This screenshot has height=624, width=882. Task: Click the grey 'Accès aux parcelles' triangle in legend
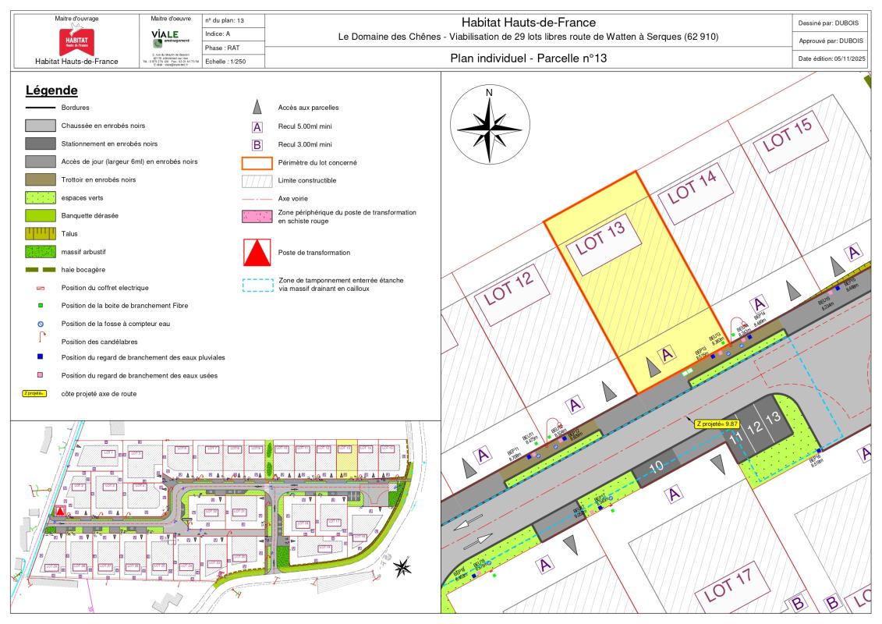(x=257, y=107)
